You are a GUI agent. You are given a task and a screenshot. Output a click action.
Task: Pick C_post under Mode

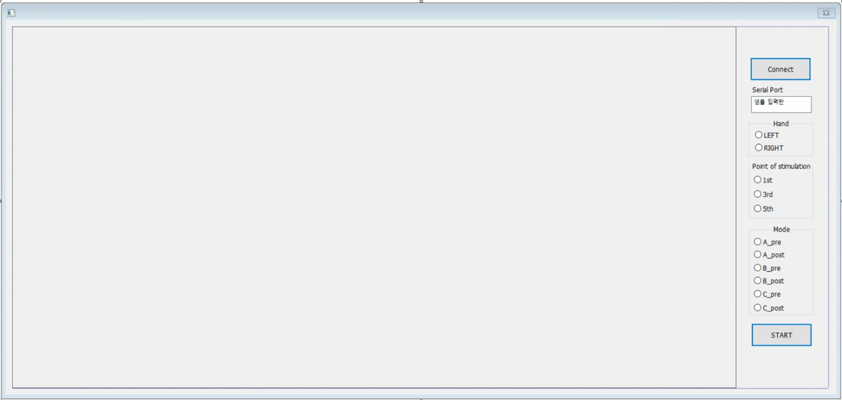click(770, 308)
